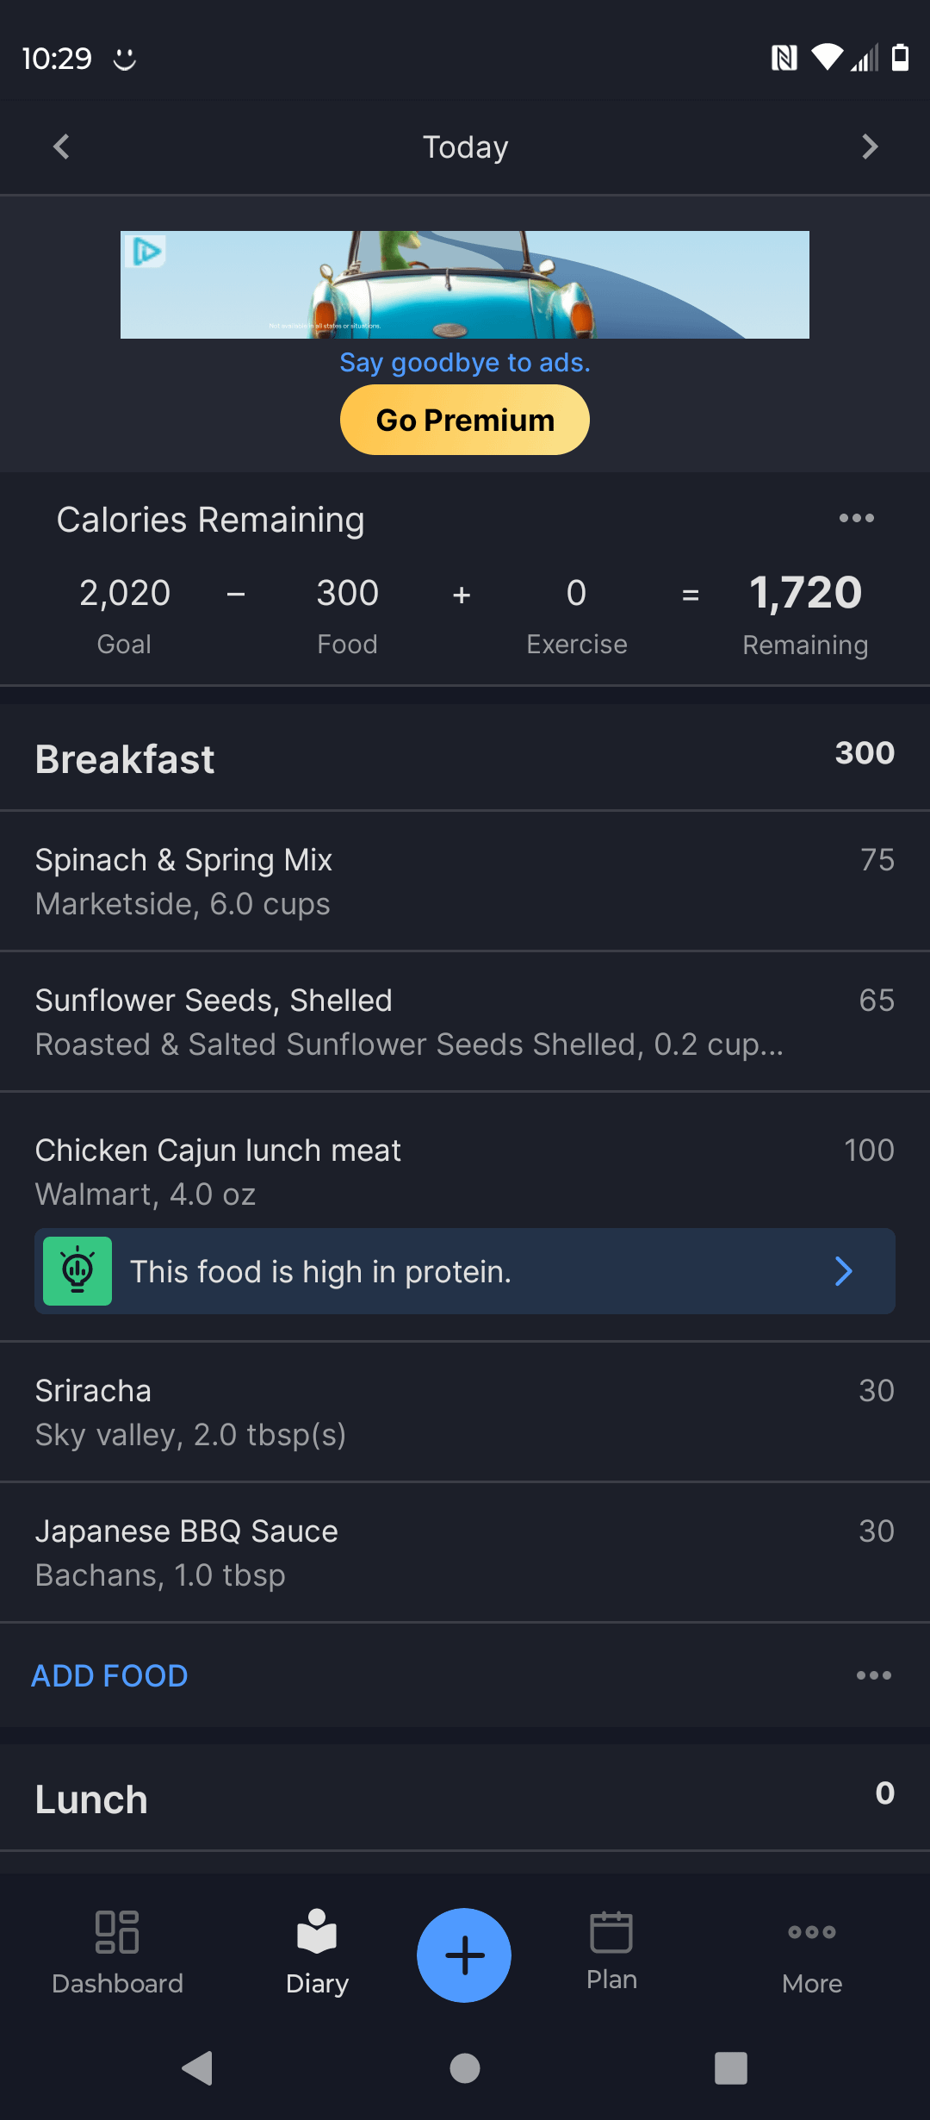
Task: Tap the green lightbulb insight icon
Action: pyautogui.click(x=77, y=1271)
